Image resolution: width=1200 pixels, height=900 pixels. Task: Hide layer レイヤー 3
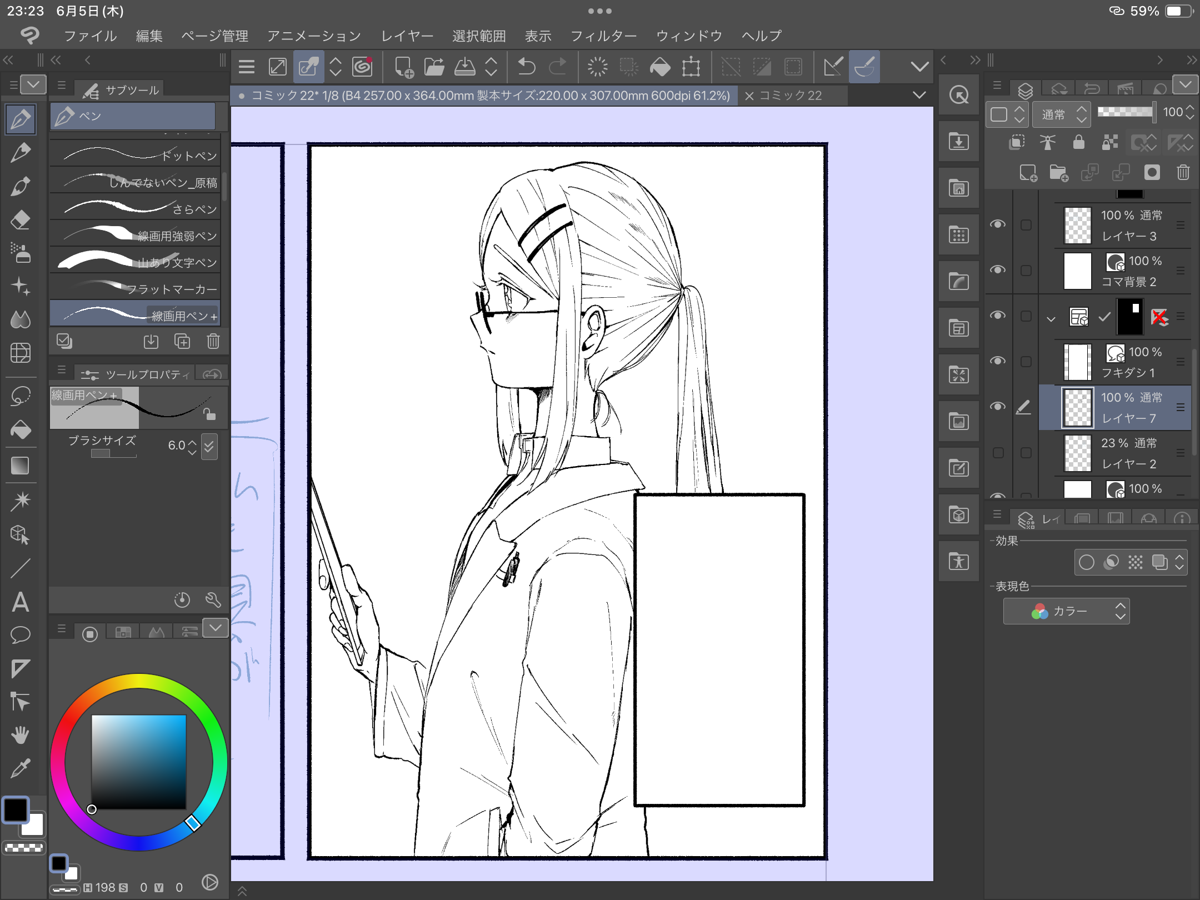click(998, 224)
